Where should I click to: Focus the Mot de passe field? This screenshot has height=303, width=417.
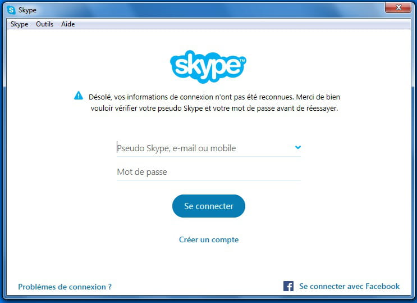click(209, 172)
